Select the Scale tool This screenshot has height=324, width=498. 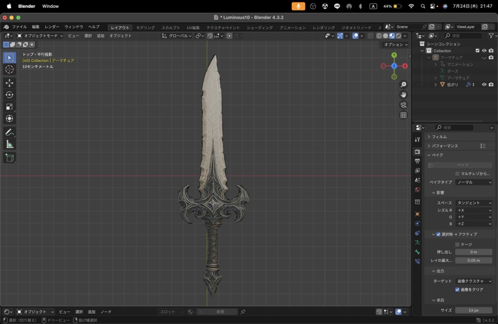pyautogui.click(x=10, y=107)
